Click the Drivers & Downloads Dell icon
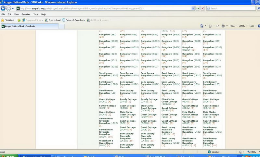This screenshot has width=260, height=157. tap(63, 20)
